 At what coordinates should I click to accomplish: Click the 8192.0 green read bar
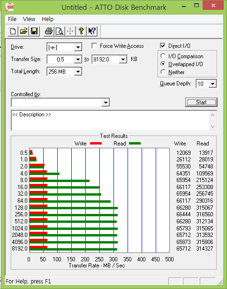point(73,250)
